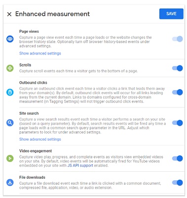
Task: Open the JS API support link
Action: pos(80,165)
